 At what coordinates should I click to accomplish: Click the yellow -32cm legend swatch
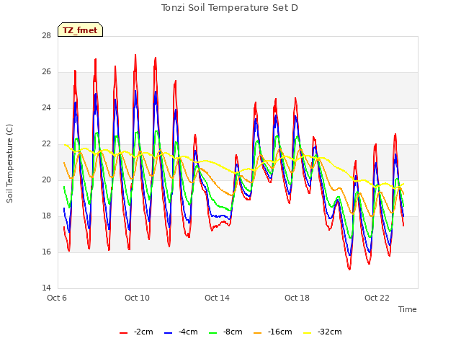click(x=308, y=333)
